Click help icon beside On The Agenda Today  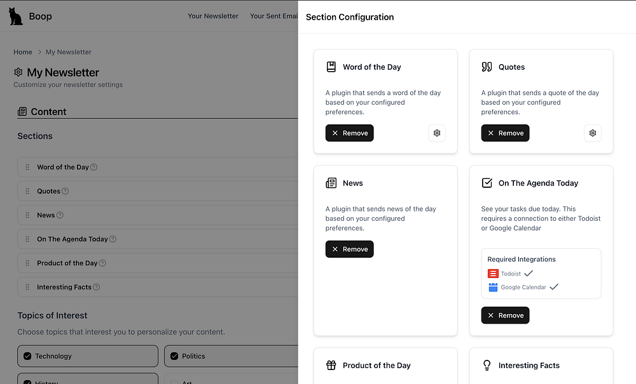pos(113,239)
